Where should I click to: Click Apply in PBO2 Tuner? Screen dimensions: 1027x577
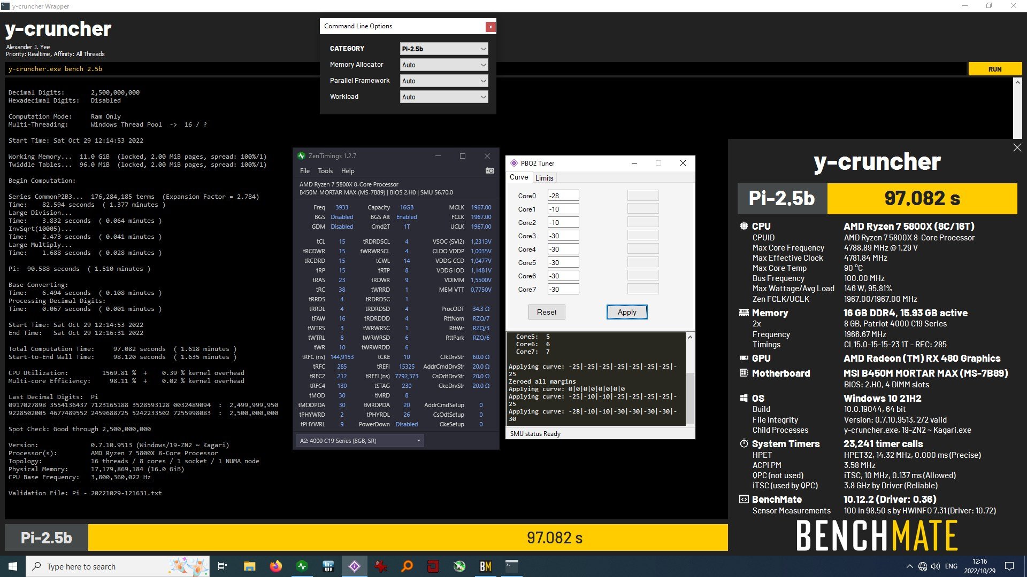[x=627, y=312]
